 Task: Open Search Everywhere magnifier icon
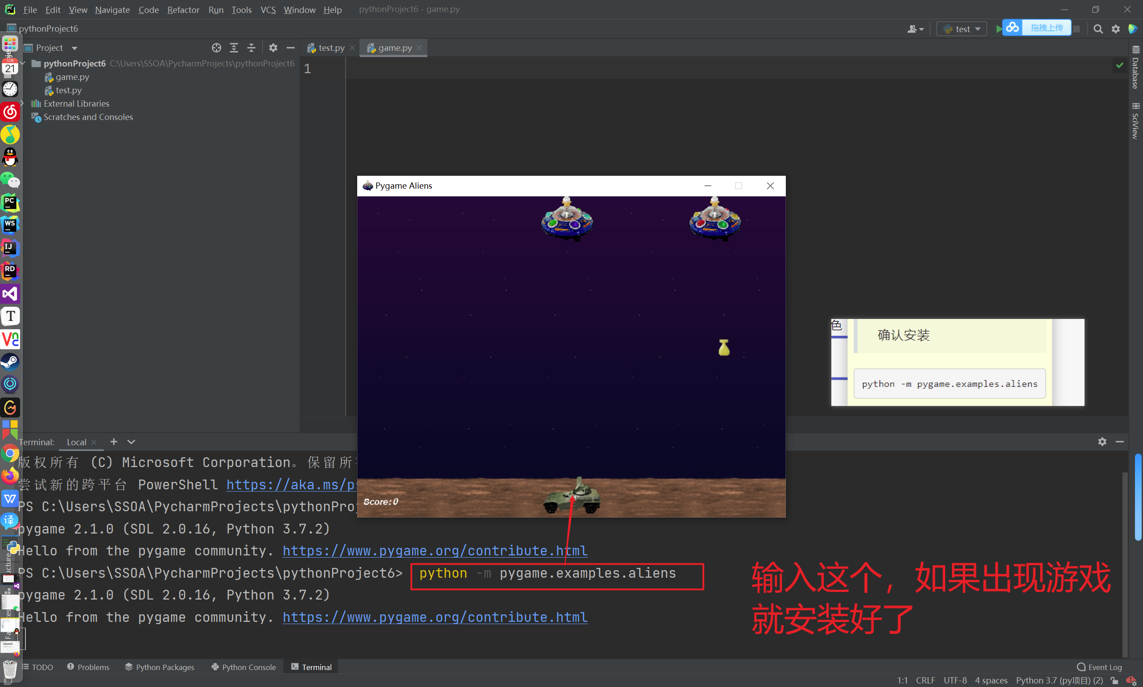(1097, 29)
